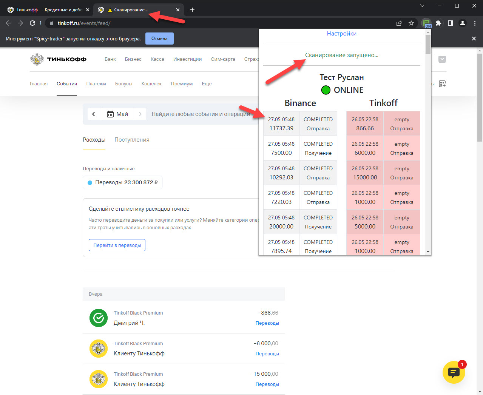Image resolution: width=483 pixels, height=395 pixels.
Task: Click the Spicy-trader extension icon with ON badge
Action: tap(427, 23)
